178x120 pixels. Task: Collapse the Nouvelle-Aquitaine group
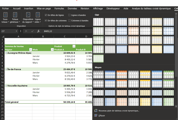pyautogui.click(x=6, y=86)
